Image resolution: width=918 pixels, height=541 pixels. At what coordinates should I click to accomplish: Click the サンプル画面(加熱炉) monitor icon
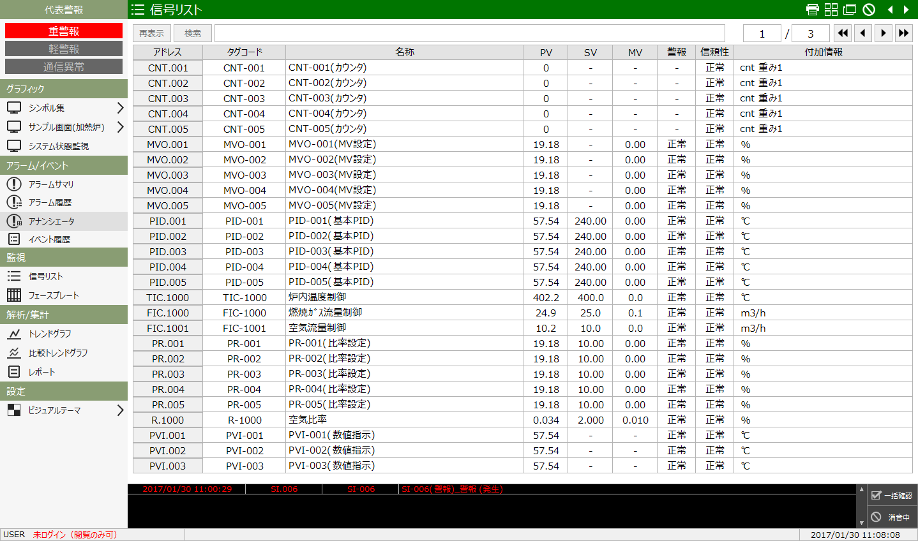coord(14,127)
